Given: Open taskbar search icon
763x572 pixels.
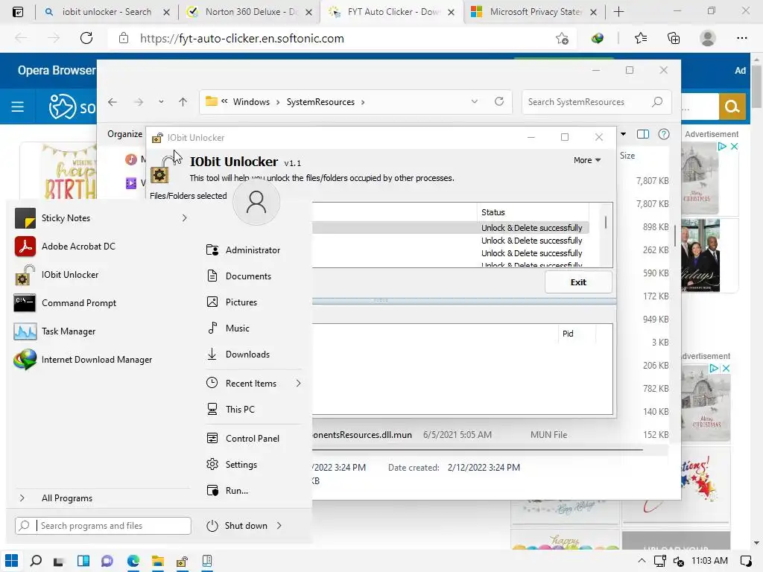Looking at the screenshot, I should tap(36, 561).
